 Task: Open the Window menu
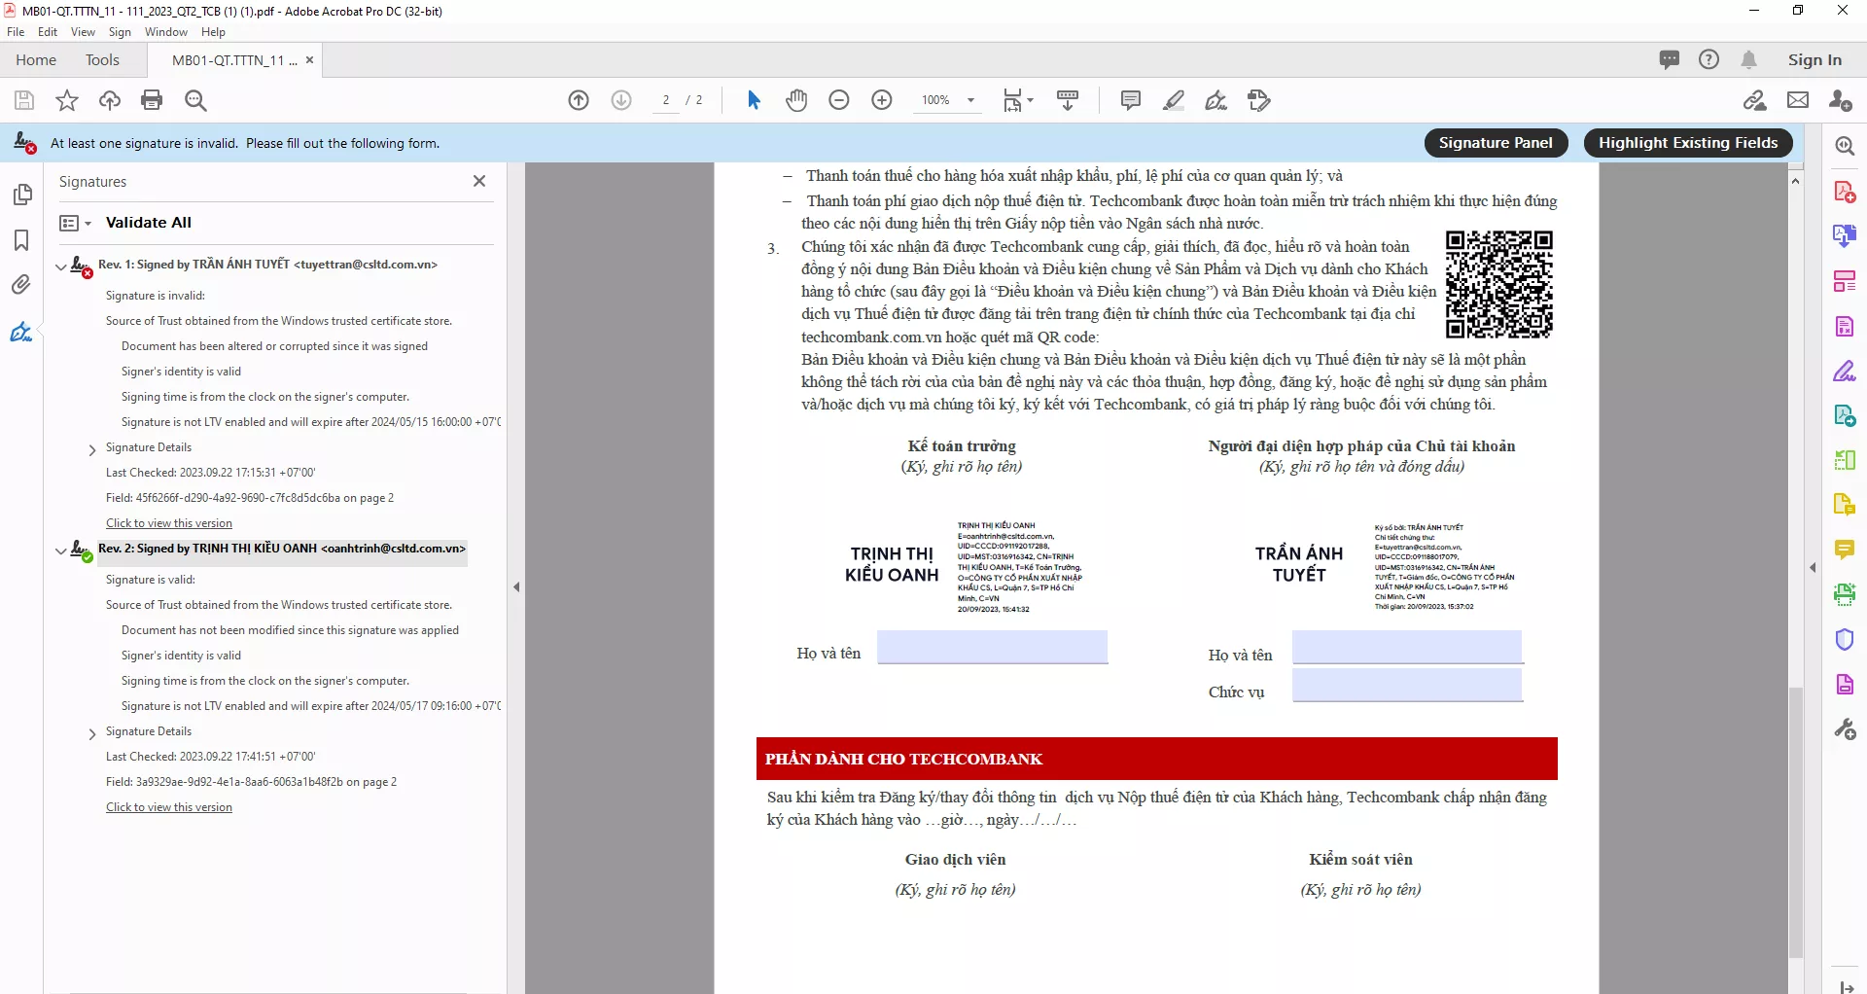click(166, 32)
